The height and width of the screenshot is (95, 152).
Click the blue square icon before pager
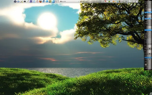coord(53,1)
